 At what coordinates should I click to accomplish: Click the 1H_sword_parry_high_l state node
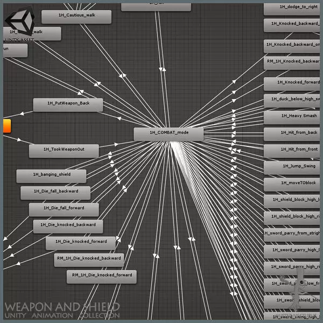point(292,252)
